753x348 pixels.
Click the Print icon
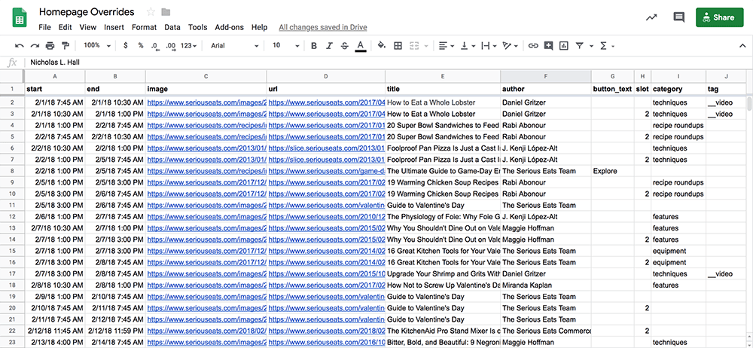pos(50,46)
